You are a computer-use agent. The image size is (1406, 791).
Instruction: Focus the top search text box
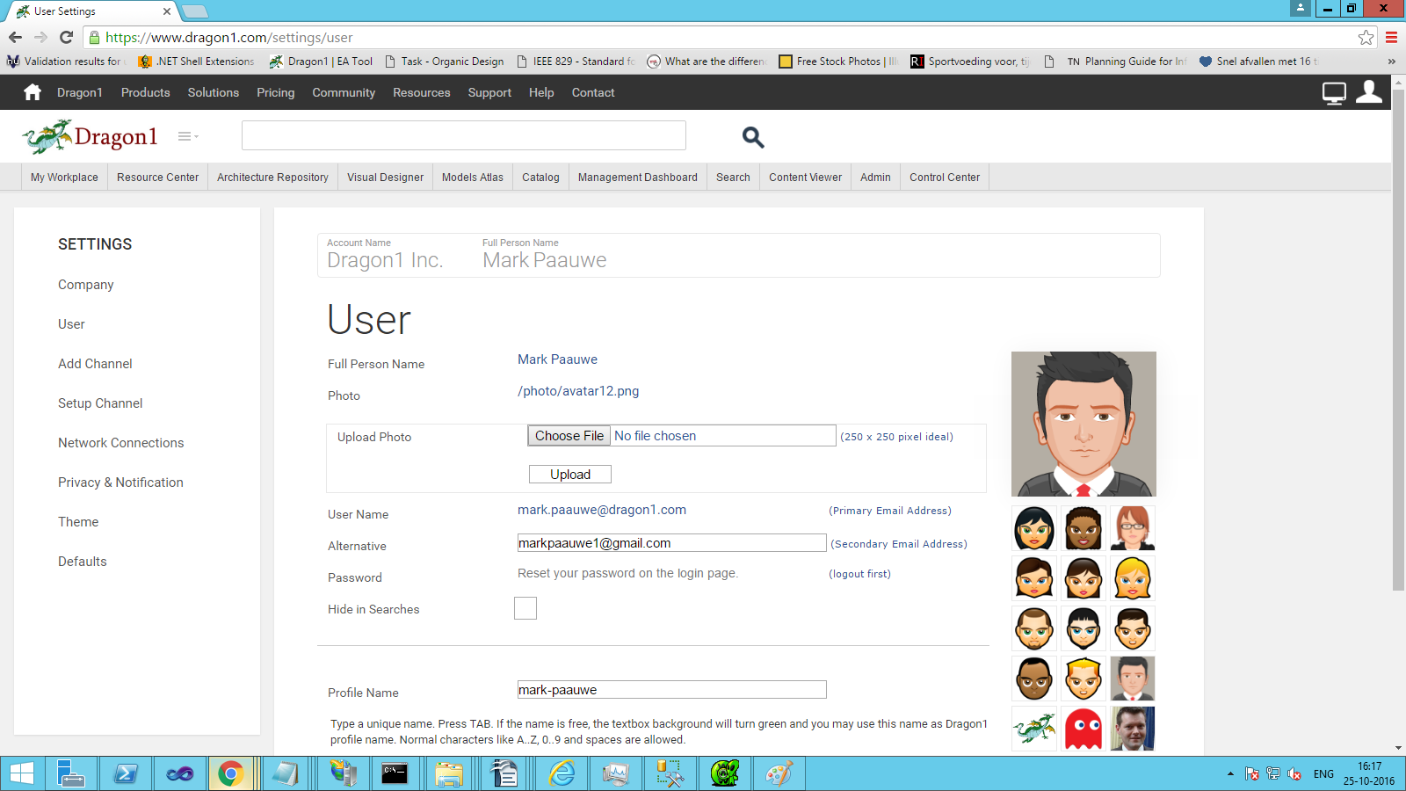(464, 135)
